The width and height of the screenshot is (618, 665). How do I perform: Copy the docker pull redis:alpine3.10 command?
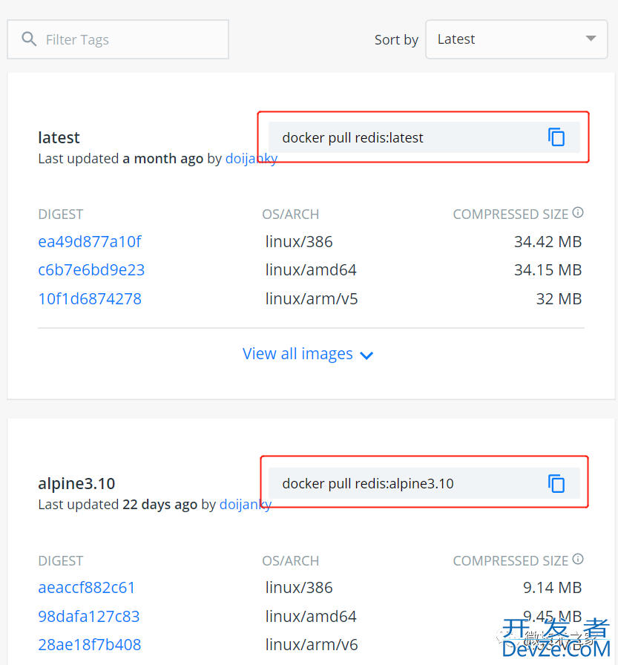click(556, 483)
